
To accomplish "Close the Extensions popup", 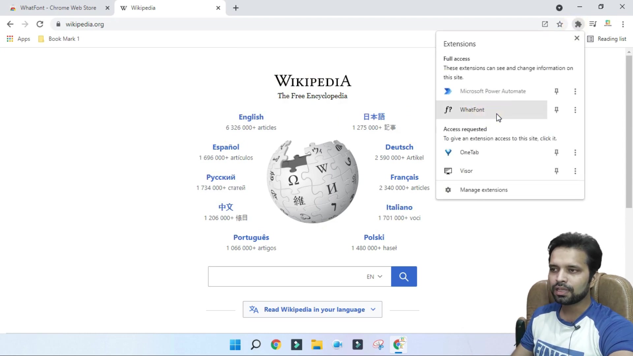I will click(x=577, y=38).
